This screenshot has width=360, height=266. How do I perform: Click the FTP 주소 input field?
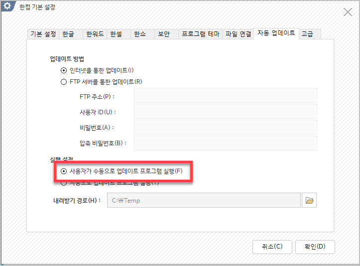pyautogui.click(x=226, y=95)
